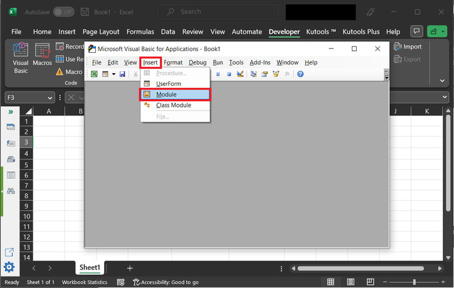The image size is (454, 288).
Task: Open the VBA Edit menu
Action: pos(112,62)
